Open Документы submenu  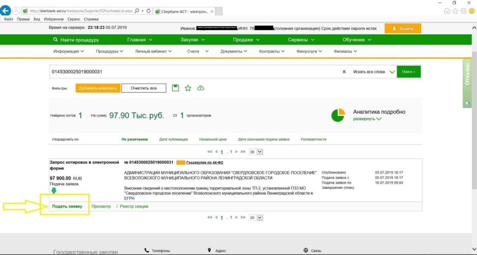click(x=234, y=51)
